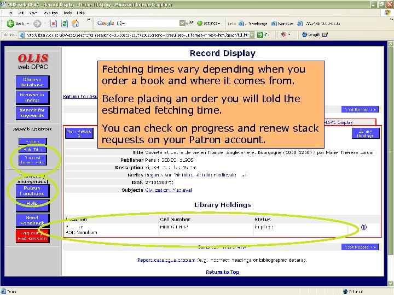The image size is (394, 295).
Task: Open the Tools menu
Action: pyautogui.click(x=67, y=13)
